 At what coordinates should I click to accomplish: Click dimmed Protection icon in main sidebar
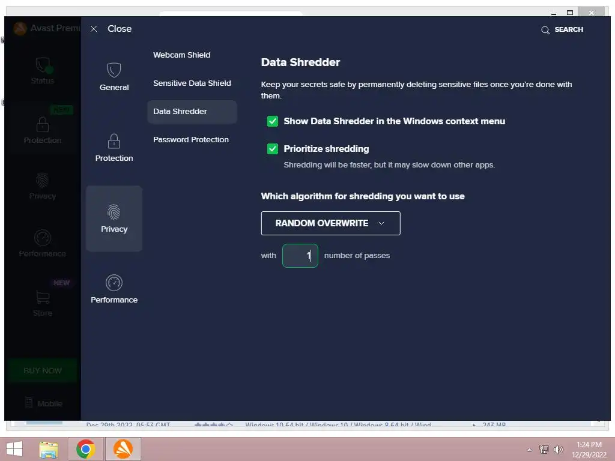click(x=43, y=124)
